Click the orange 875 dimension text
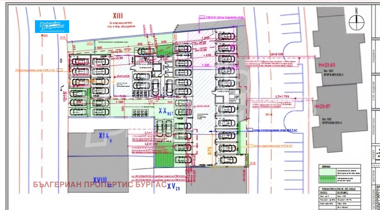380x210 pixels. [x=210, y=150]
